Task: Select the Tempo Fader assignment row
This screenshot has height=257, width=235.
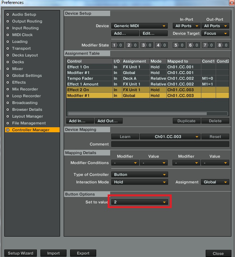Action: pyautogui.click(x=148, y=78)
